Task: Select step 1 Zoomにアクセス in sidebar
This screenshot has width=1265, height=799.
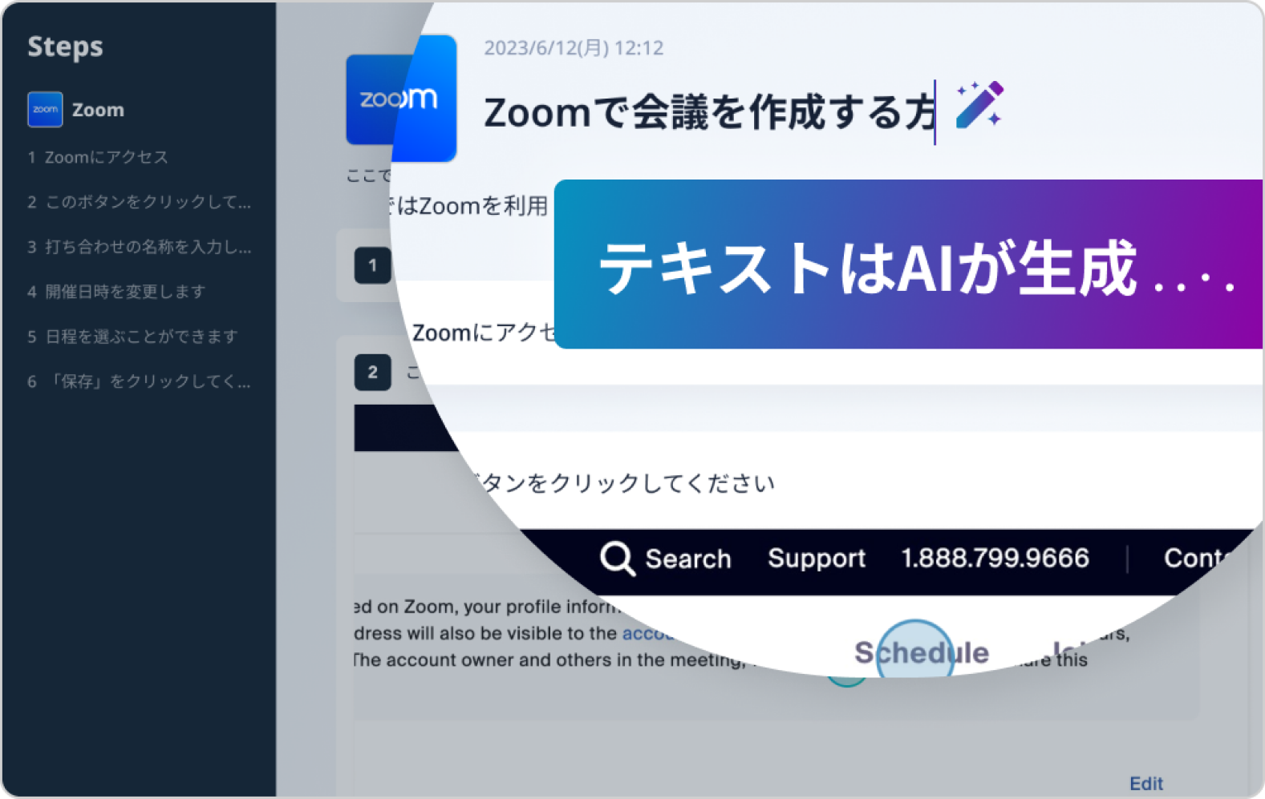Action: (98, 157)
